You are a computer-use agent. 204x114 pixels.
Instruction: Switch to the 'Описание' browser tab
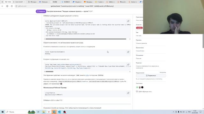44,2
